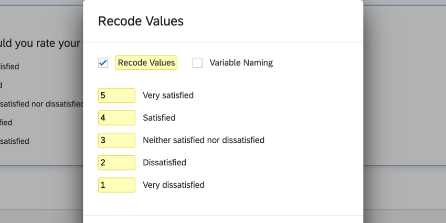The height and width of the screenshot is (223, 446).
Task: Focus the recode input with value 3
Action: pos(116,140)
